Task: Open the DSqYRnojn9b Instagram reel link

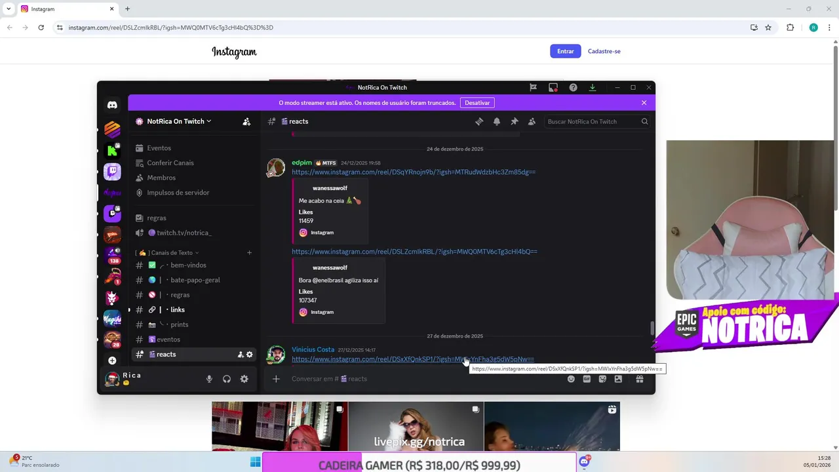Action: point(414,172)
